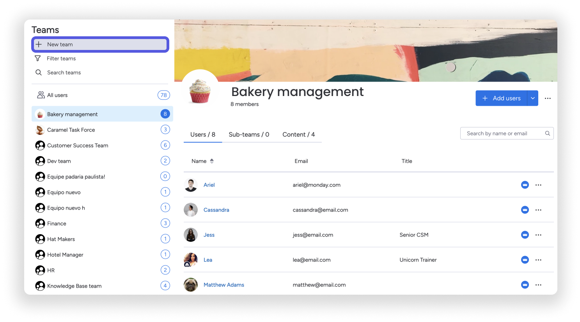Viewport: 580px width, 322px height.
Task: Select the Equipo nuevo h team
Action: tap(102, 208)
